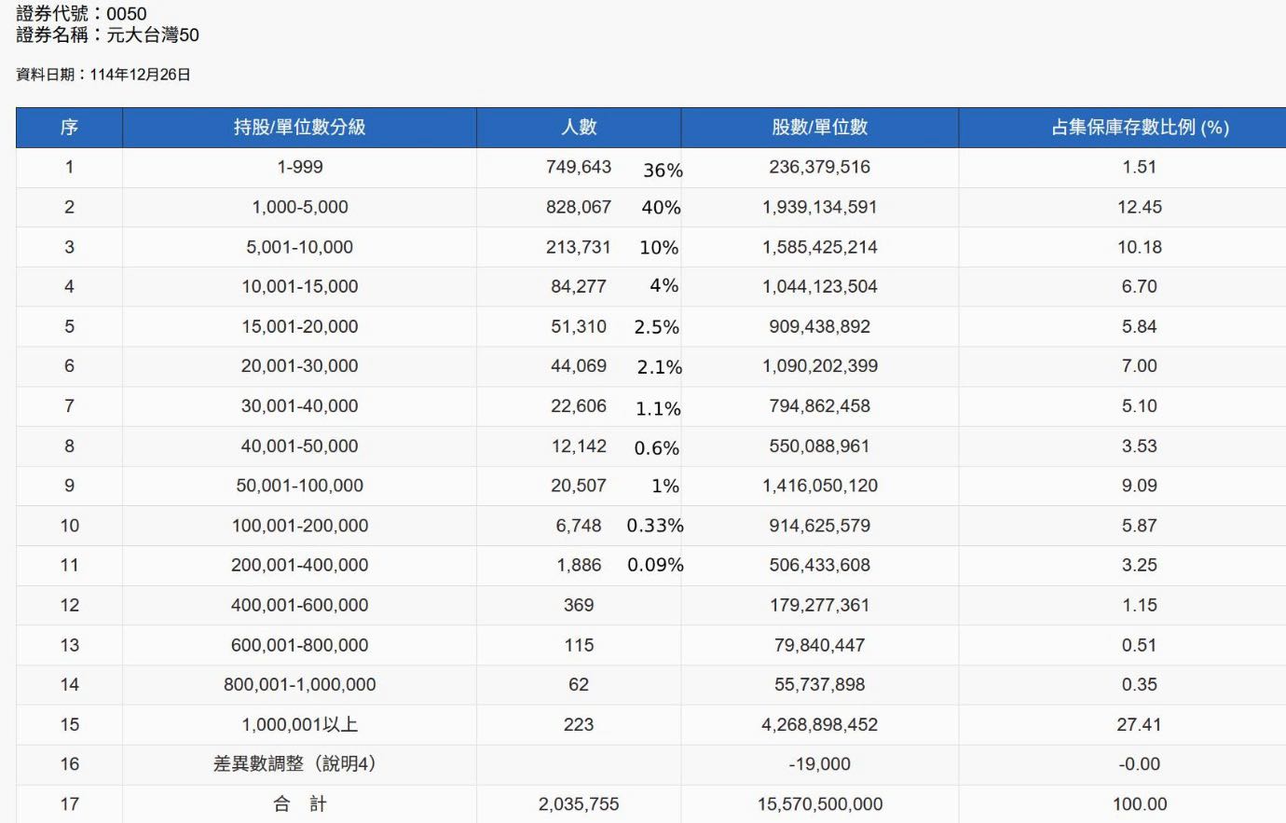Viewport: 1286px width, 823px height.
Task: Select the 4,268,898,452 shares cell
Action: click(819, 725)
